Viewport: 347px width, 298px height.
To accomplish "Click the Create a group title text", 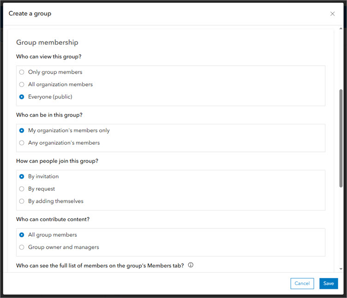I will point(30,14).
